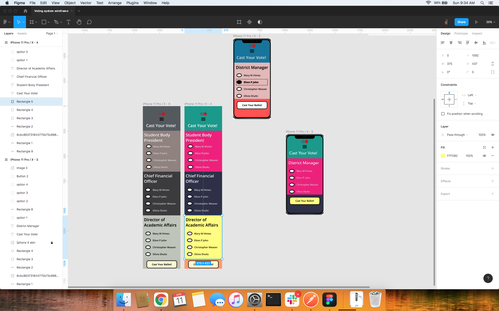Toggle layer visibility eye next to 100%
Viewport: 499px width, 311px height.
(x=493, y=135)
